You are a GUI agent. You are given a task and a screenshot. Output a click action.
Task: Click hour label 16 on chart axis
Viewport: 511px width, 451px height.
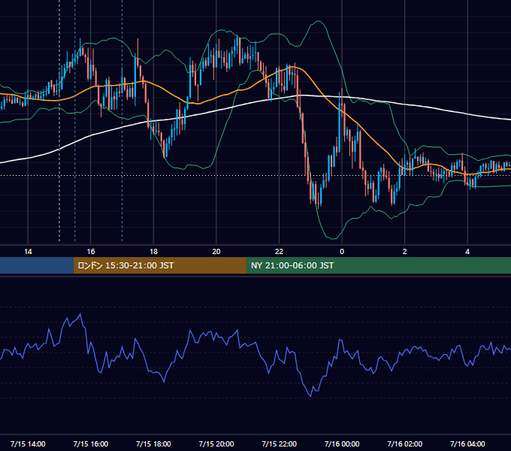[x=91, y=252]
